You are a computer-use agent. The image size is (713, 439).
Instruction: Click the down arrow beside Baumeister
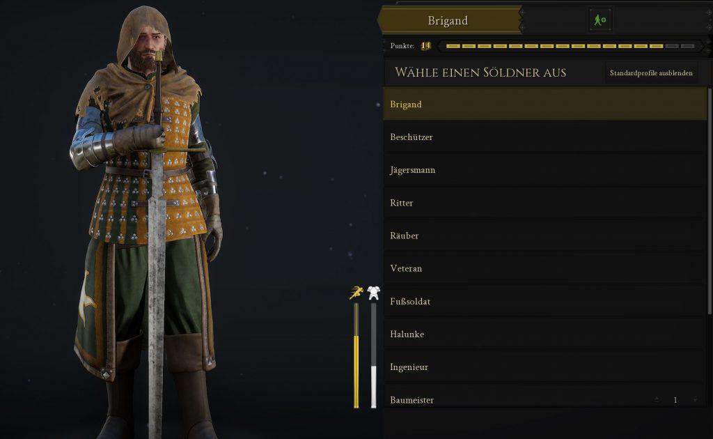point(696,399)
